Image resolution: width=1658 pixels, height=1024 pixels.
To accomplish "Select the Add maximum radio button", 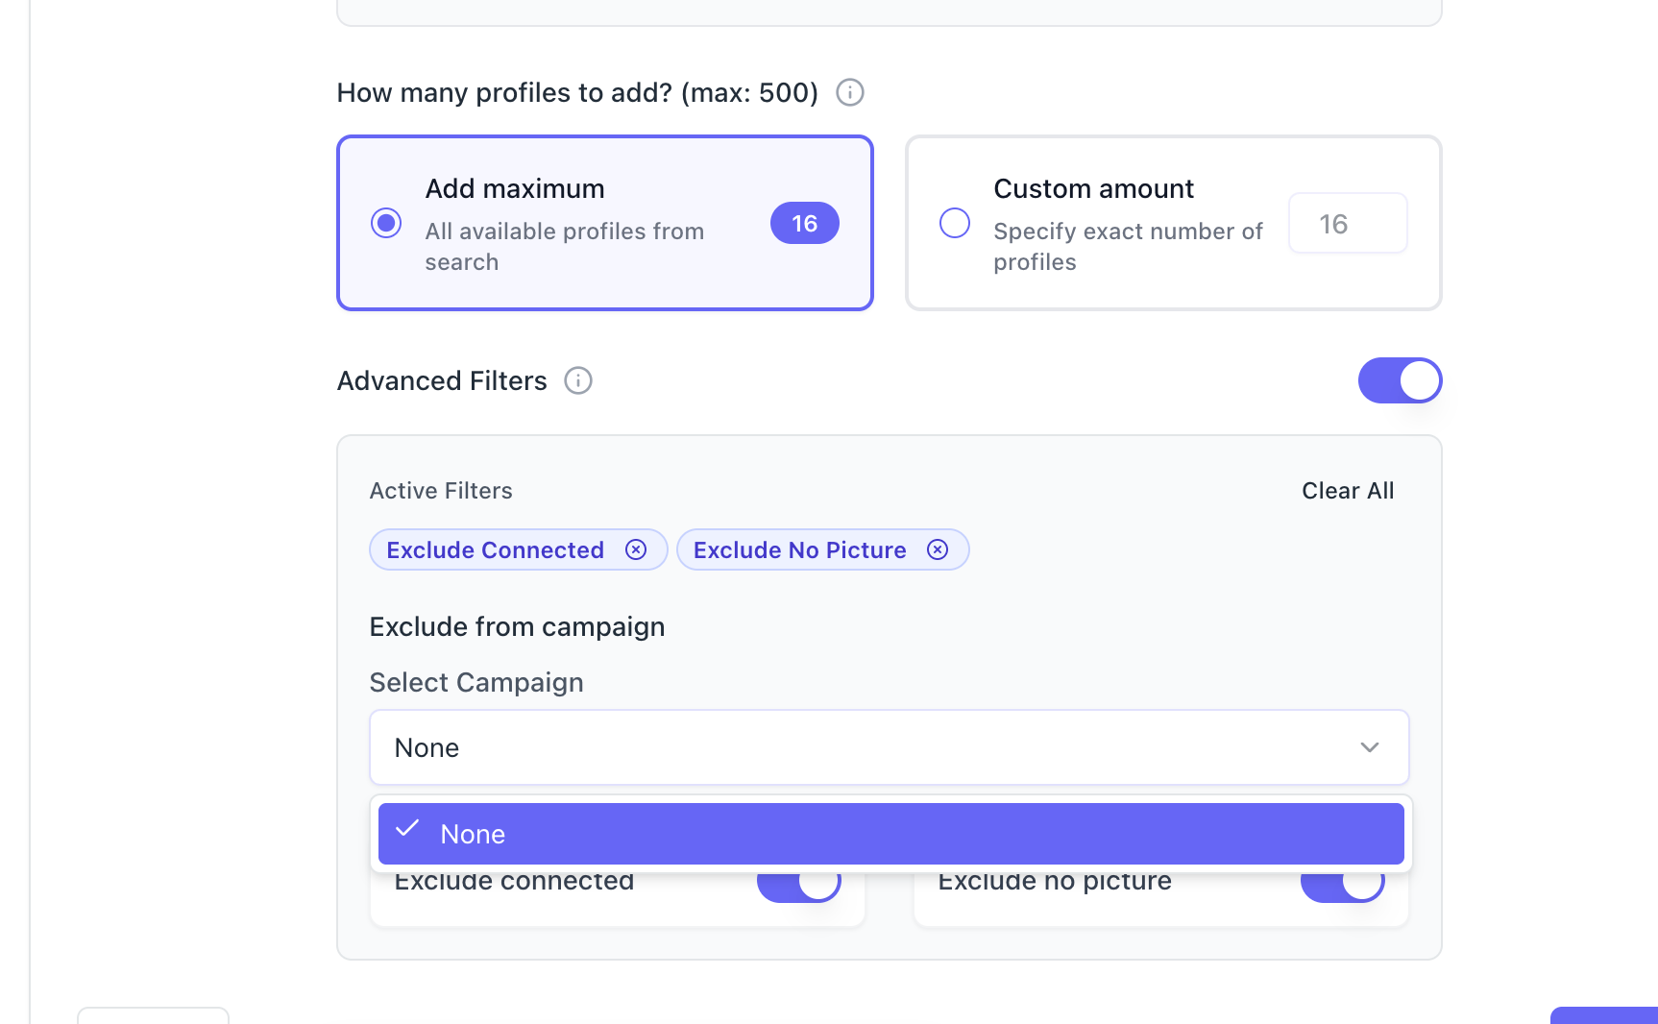I will 386,223.
